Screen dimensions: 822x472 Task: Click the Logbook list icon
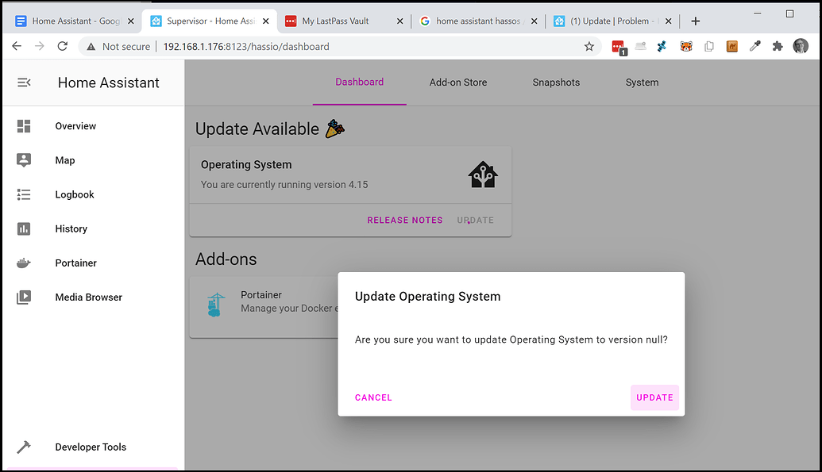[x=24, y=194]
